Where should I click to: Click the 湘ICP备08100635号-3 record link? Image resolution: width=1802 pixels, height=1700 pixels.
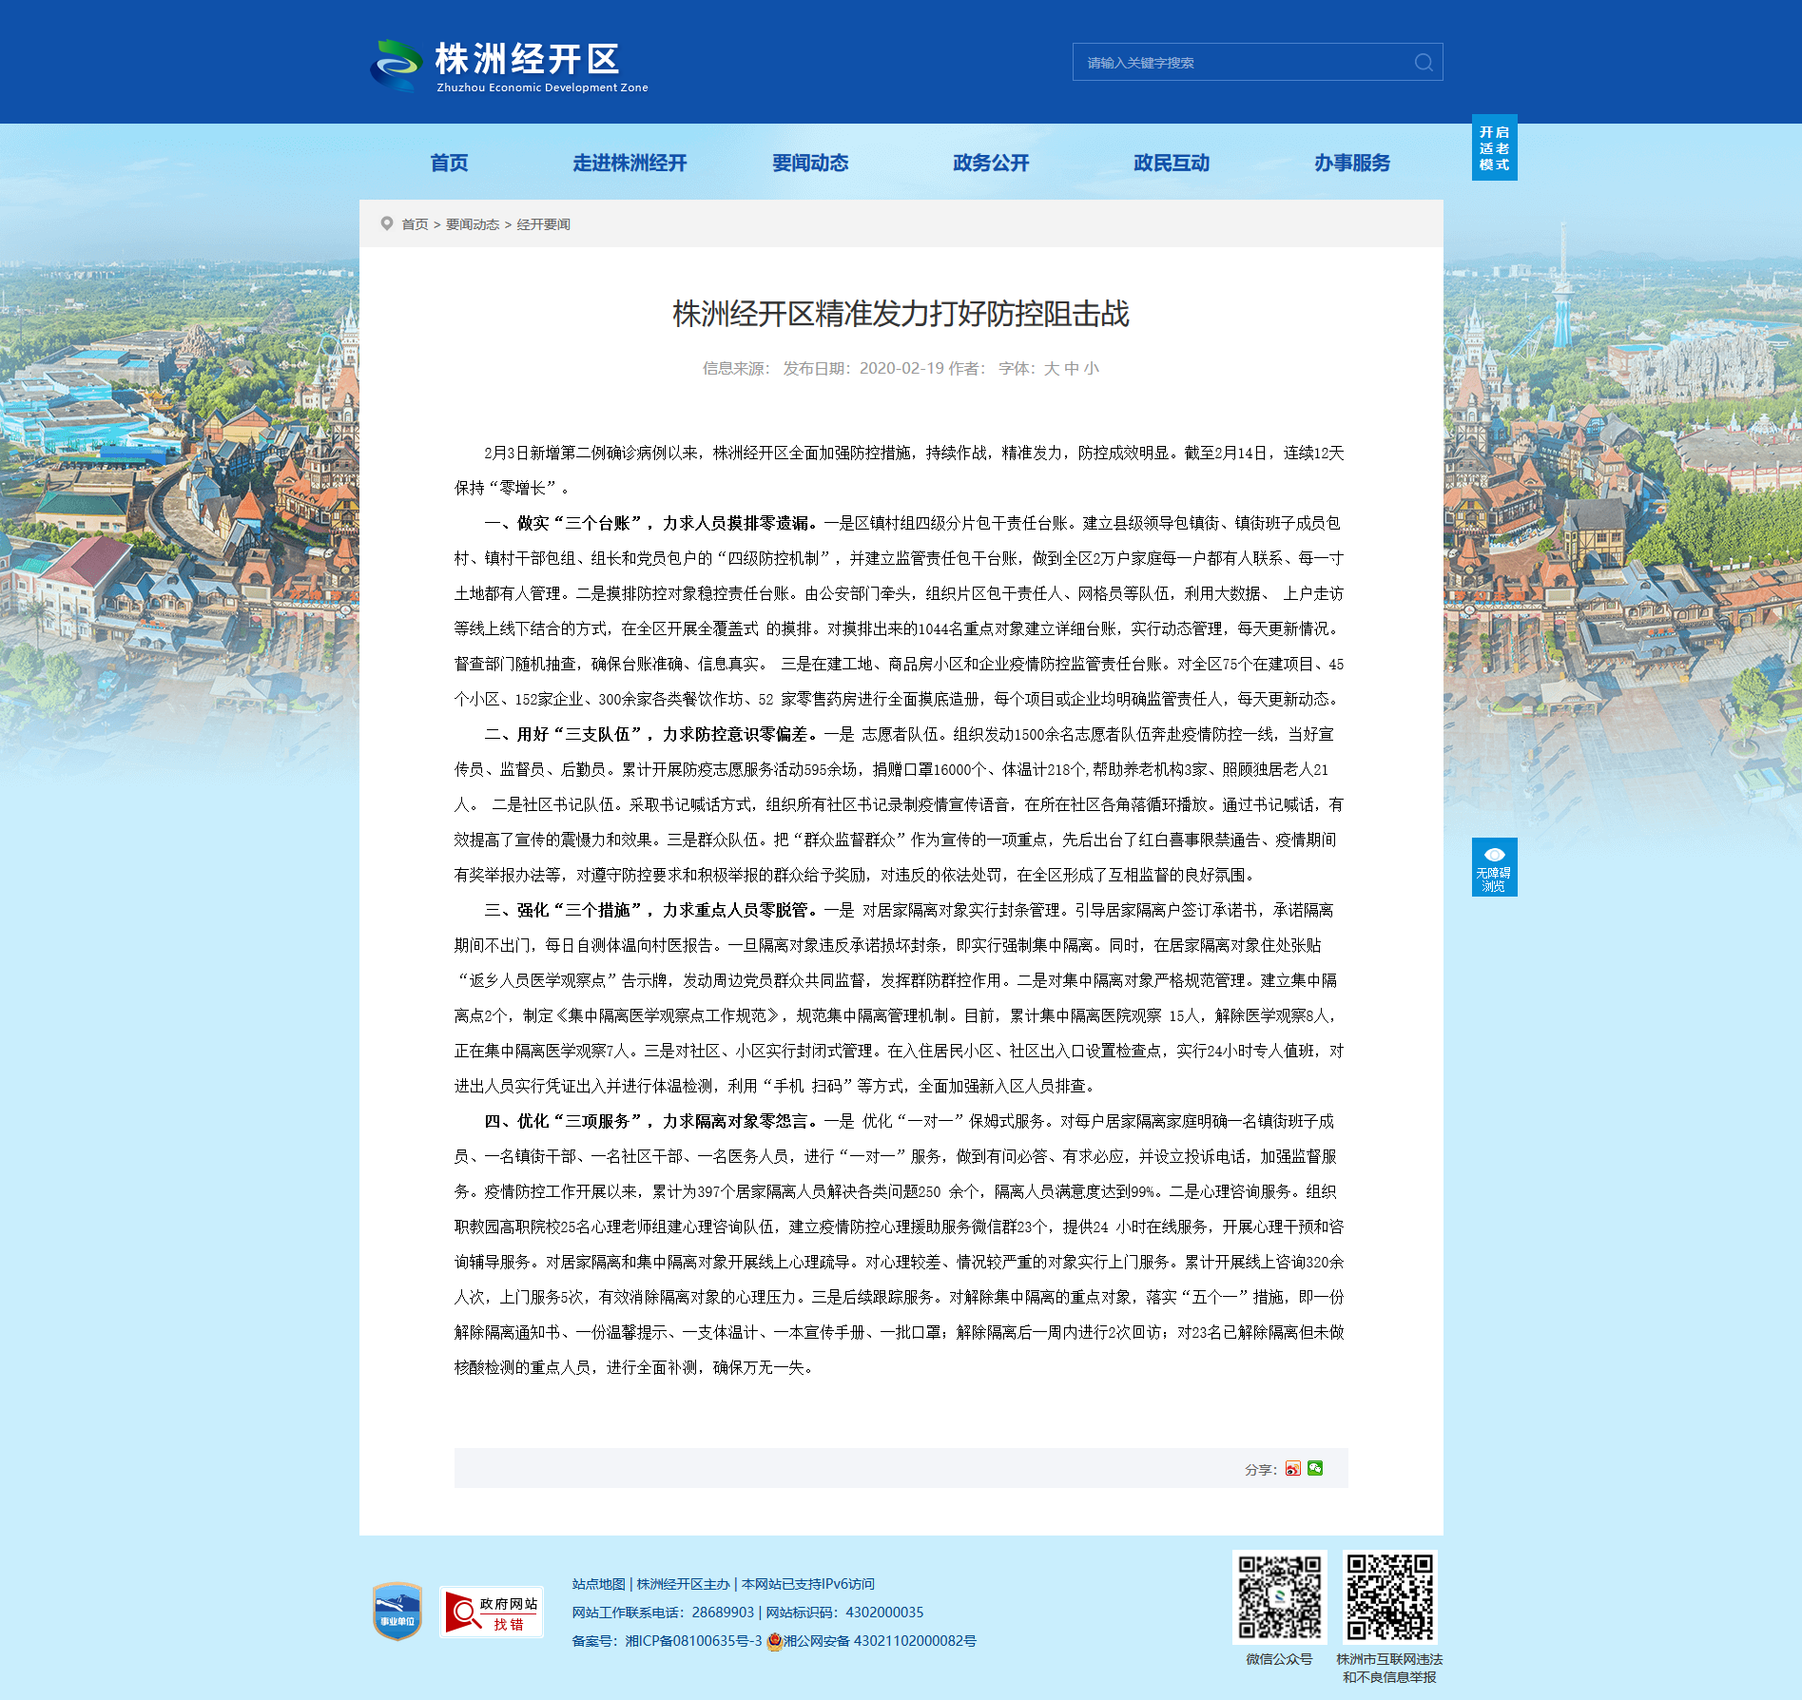pos(693,1641)
